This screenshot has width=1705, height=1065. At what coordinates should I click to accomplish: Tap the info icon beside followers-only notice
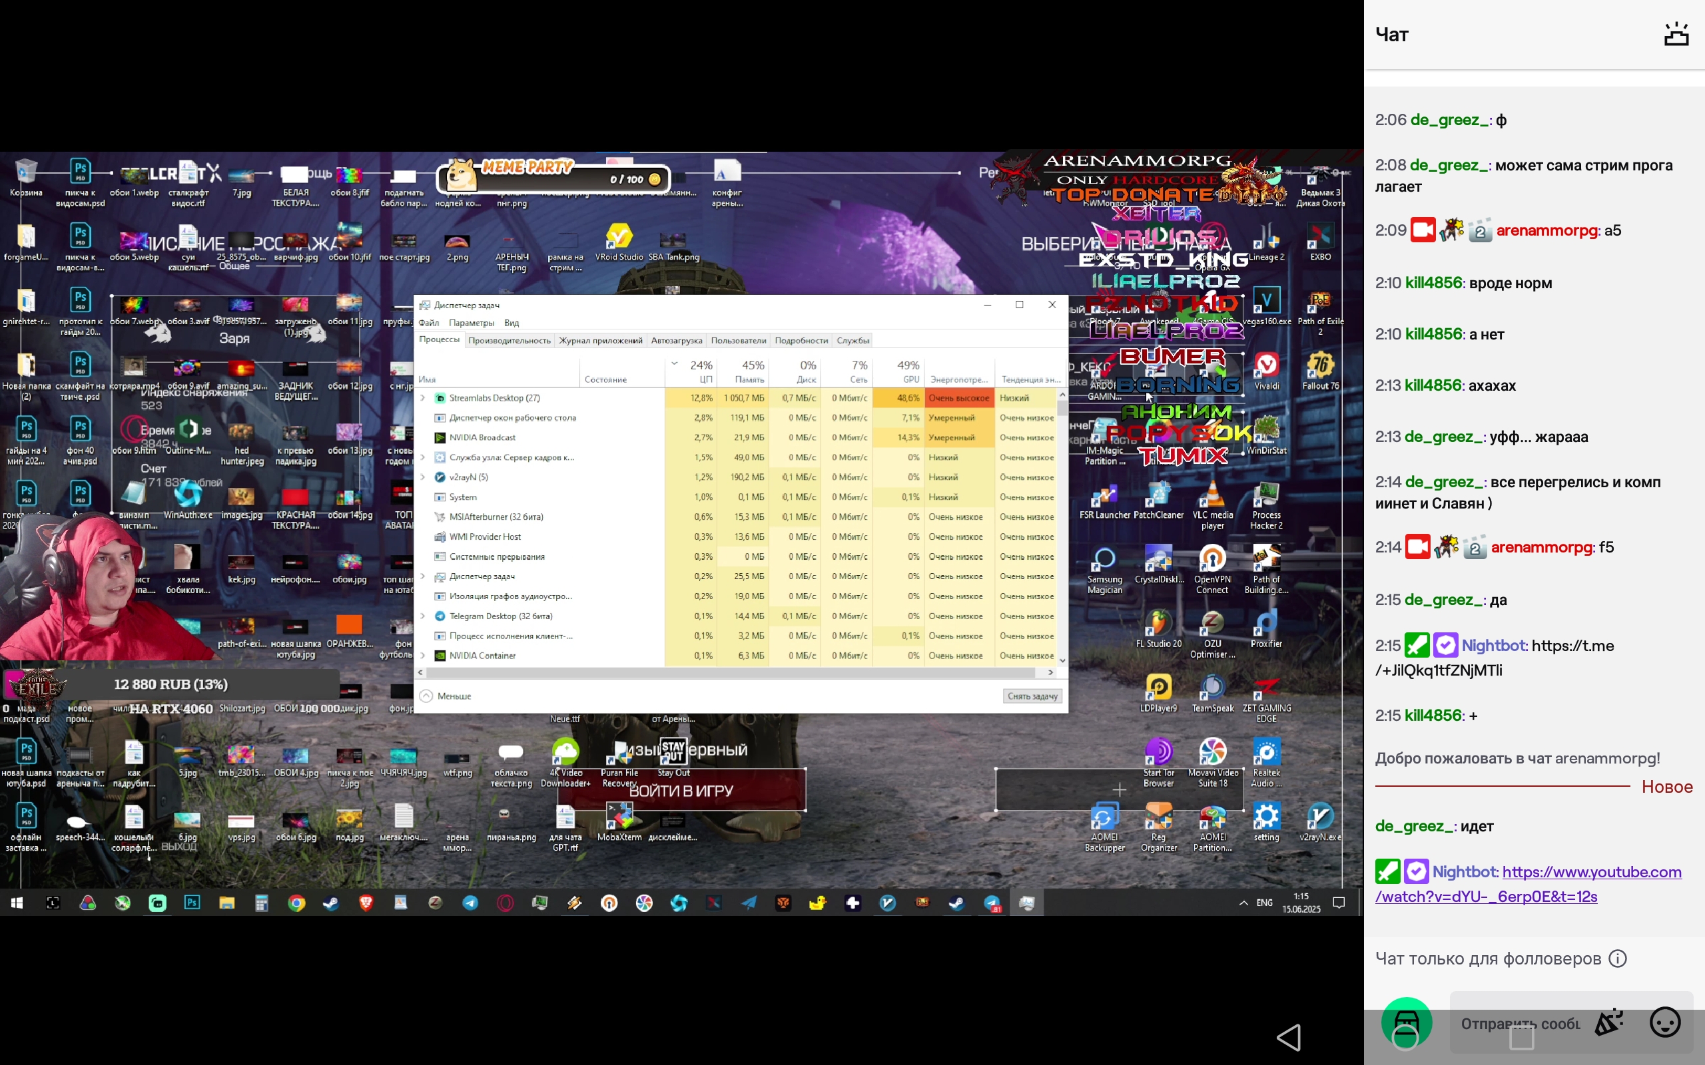pyautogui.click(x=1618, y=958)
